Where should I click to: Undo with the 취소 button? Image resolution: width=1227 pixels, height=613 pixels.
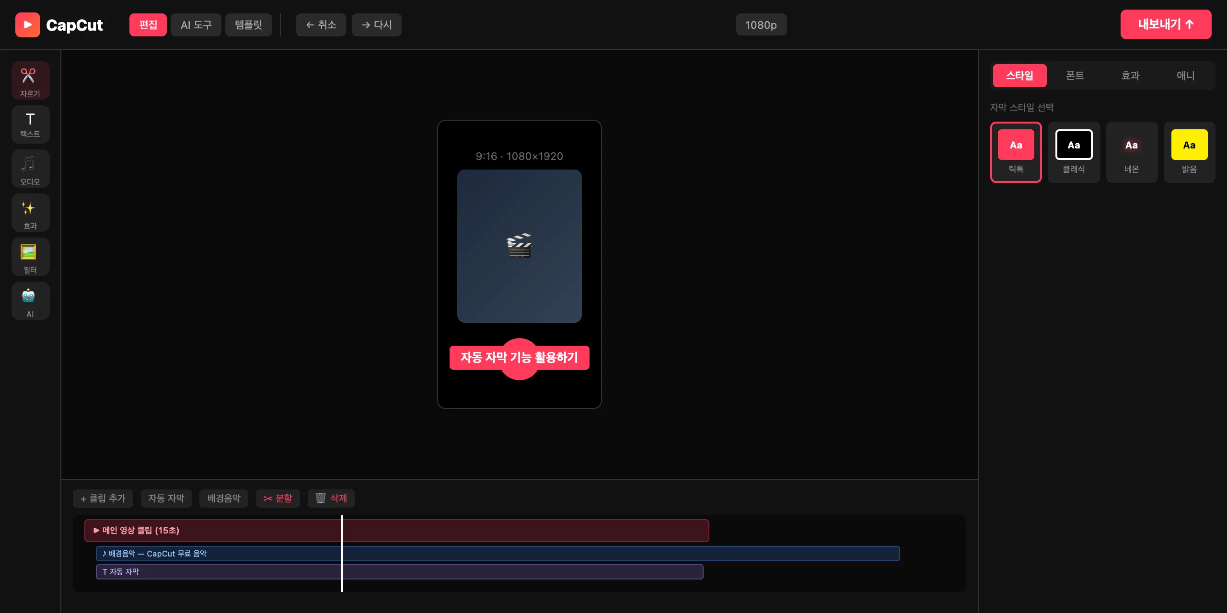pyautogui.click(x=321, y=25)
